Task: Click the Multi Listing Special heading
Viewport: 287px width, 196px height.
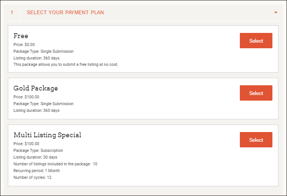Action: point(48,135)
